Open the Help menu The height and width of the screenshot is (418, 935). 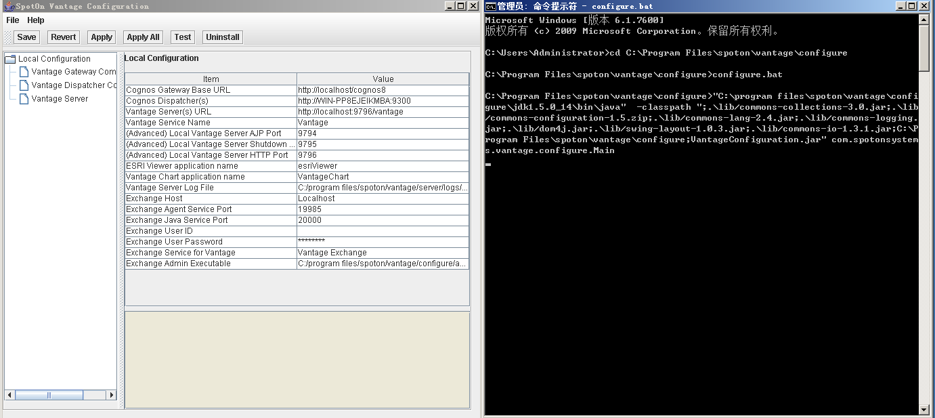tap(36, 20)
